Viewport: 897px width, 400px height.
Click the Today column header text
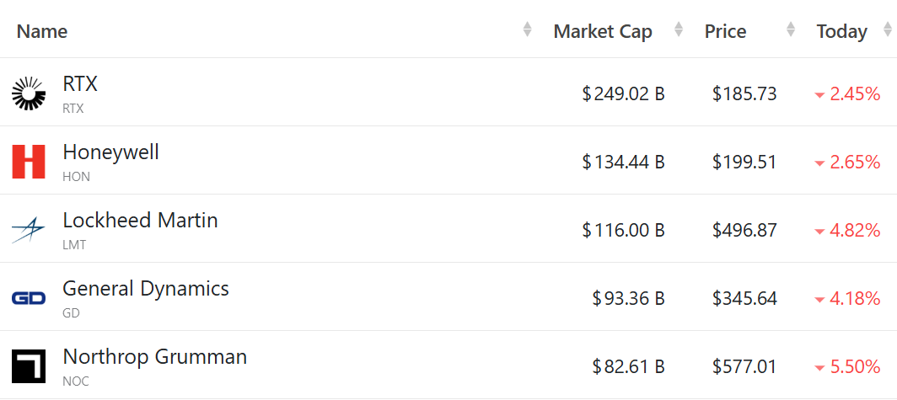coord(841,31)
